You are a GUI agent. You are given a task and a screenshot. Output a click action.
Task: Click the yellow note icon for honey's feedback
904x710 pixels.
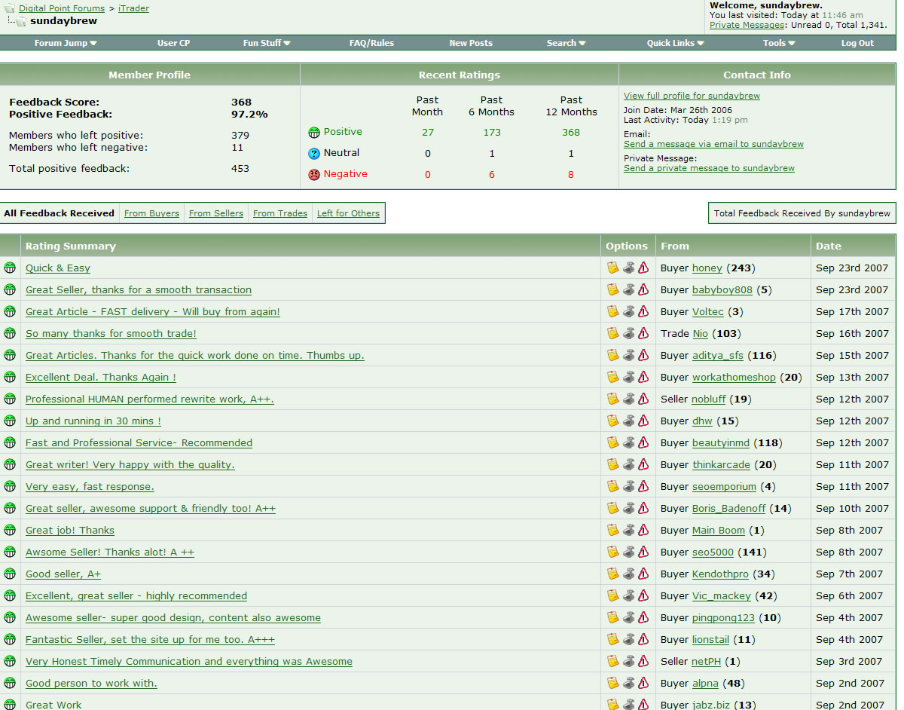(613, 268)
